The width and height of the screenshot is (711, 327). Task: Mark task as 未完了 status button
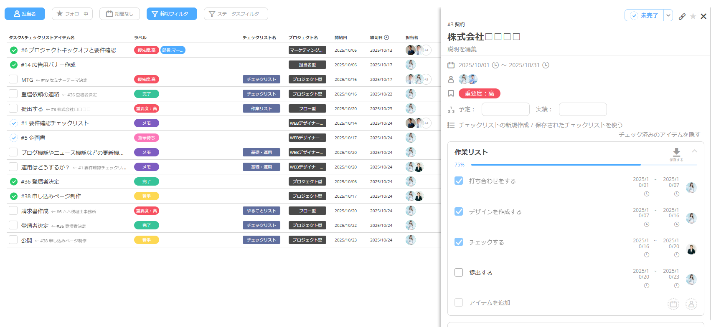pyautogui.click(x=644, y=15)
